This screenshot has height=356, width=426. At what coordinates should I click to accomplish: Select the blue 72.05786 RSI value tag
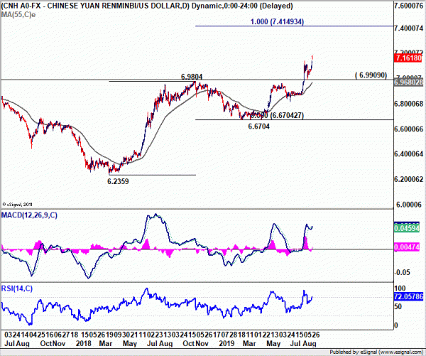408,296
